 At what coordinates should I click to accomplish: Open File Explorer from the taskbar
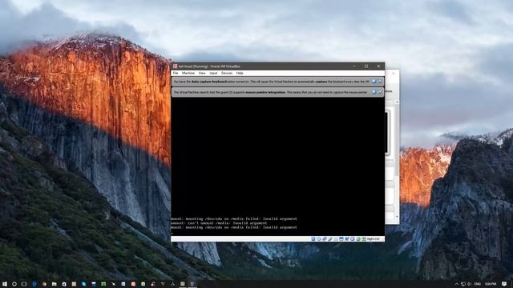[x=55, y=284]
